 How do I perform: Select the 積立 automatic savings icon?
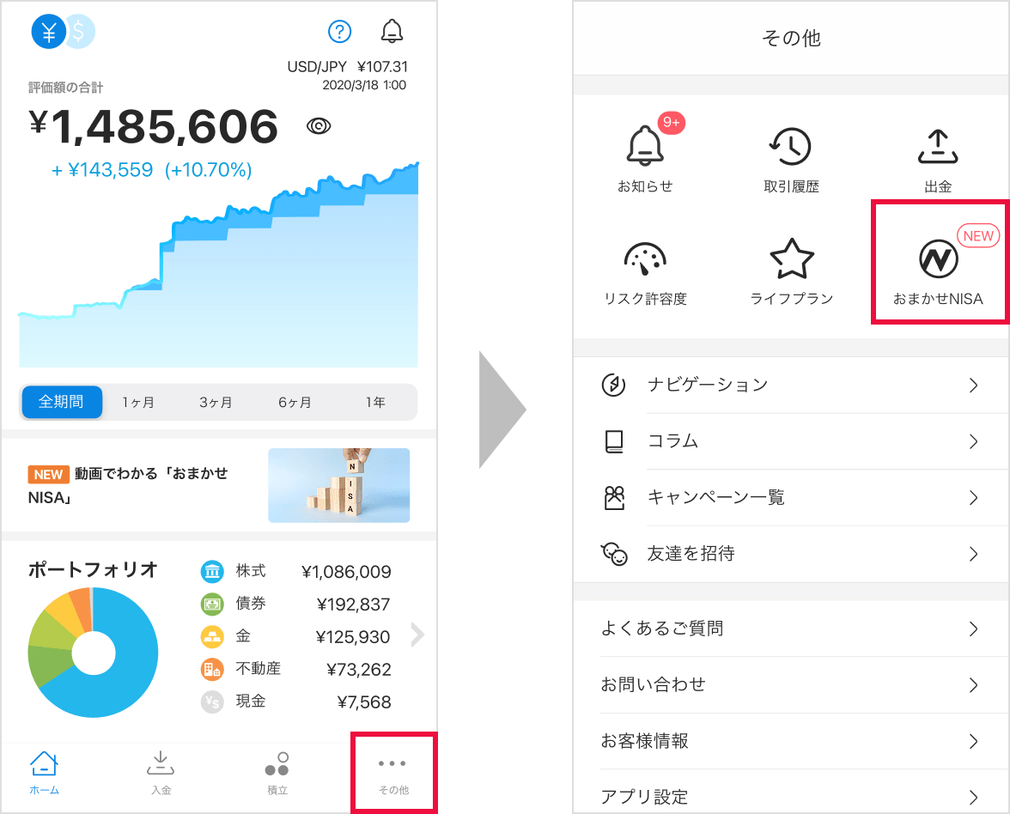[x=277, y=771]
